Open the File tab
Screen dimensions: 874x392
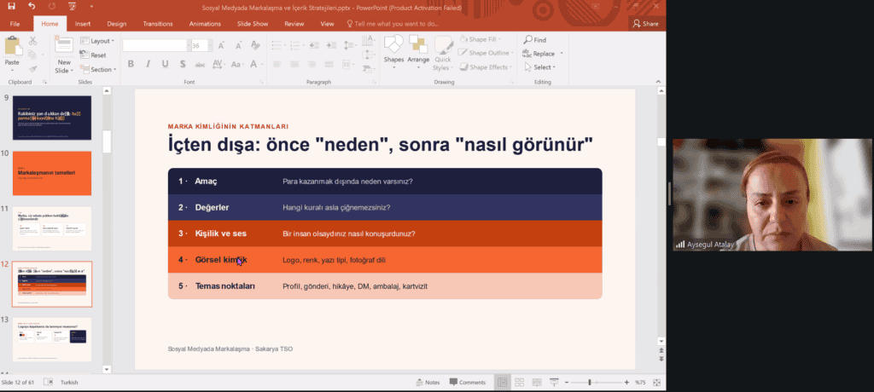[15, 24]
